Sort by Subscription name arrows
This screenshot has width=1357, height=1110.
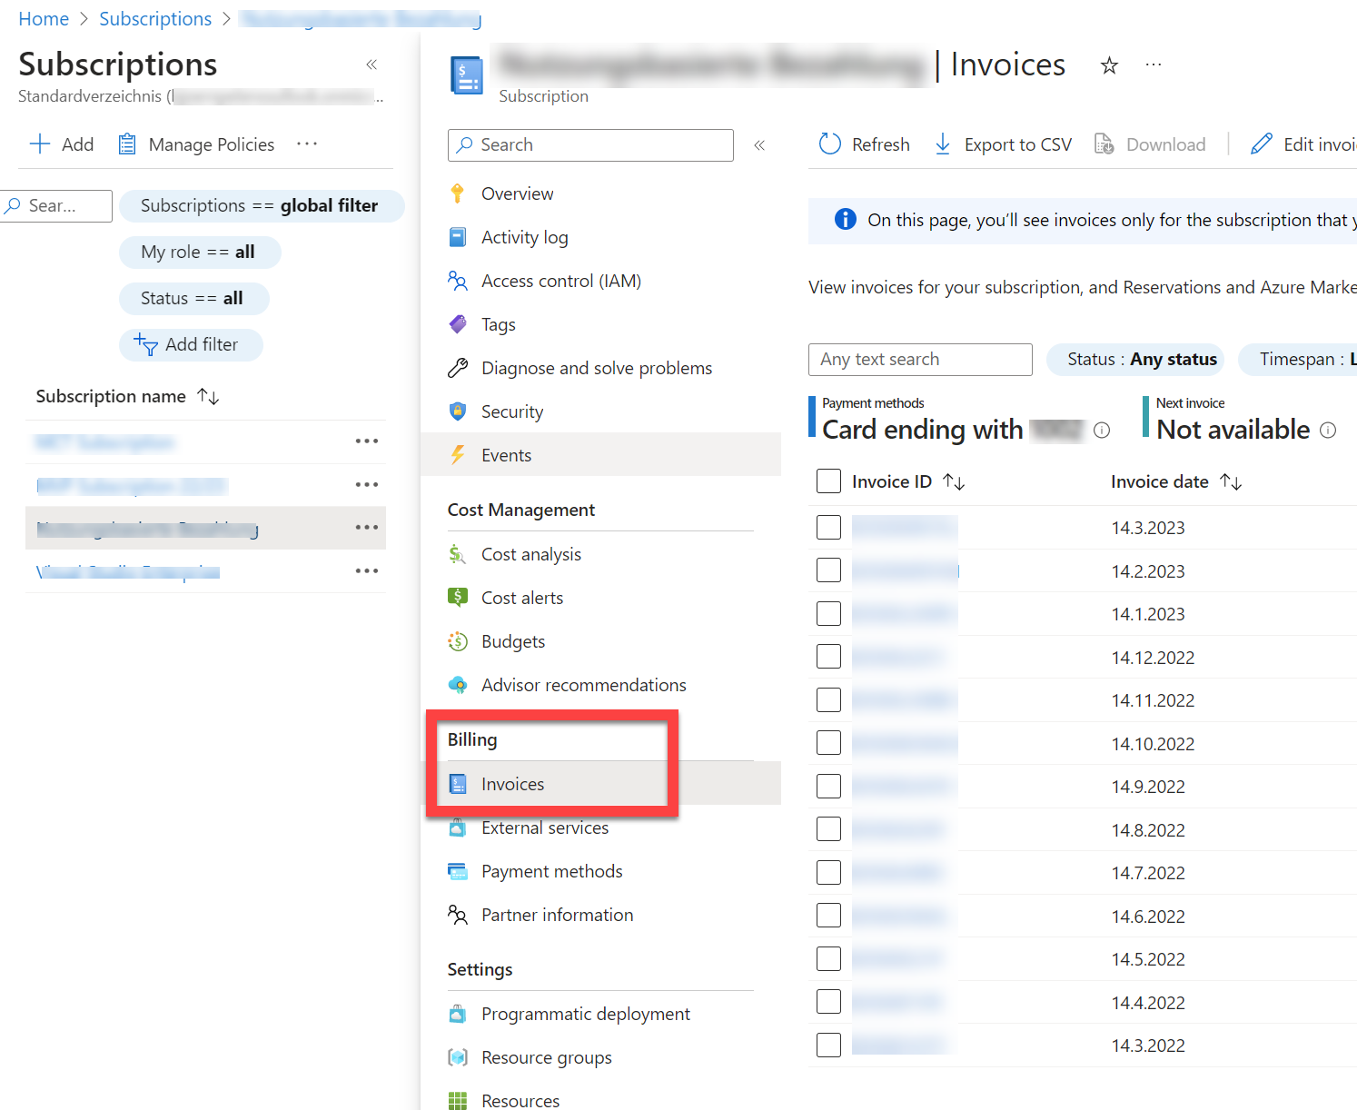208,397
